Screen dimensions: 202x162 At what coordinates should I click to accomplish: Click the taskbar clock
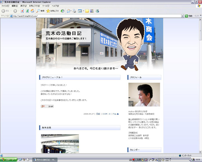coord(198,160)
